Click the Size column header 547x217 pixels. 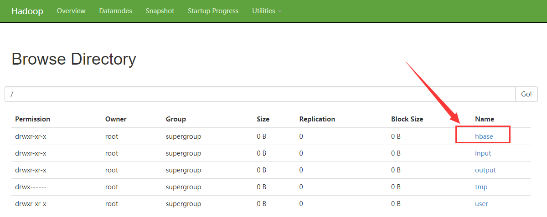(x=263, y=119)
